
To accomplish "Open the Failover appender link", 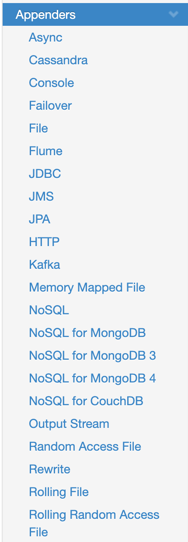I will click(x=50, y=106).
